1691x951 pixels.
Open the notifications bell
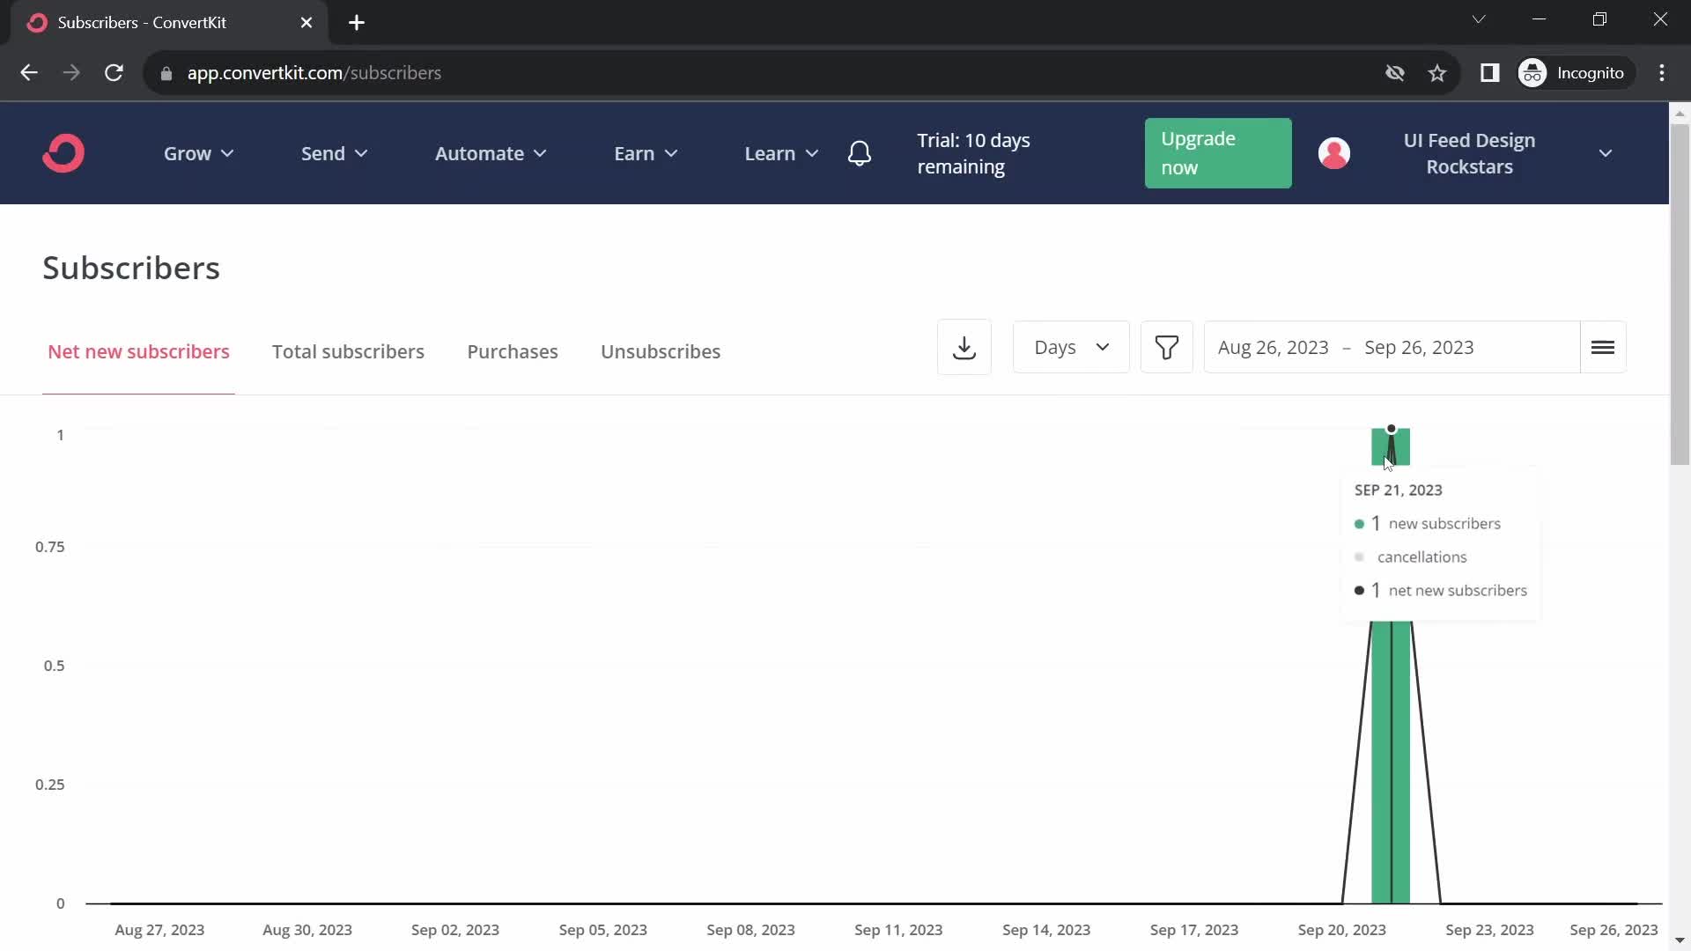pos(860,153)
